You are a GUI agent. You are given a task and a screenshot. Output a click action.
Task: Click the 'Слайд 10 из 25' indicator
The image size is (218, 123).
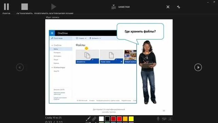point(53,118)
